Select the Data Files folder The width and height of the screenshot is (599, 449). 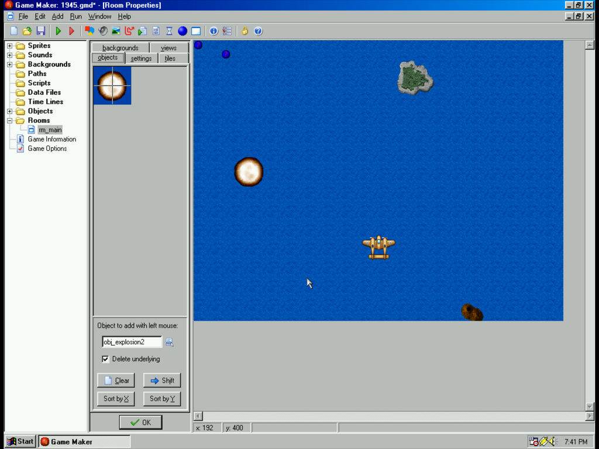click(44, 92)
